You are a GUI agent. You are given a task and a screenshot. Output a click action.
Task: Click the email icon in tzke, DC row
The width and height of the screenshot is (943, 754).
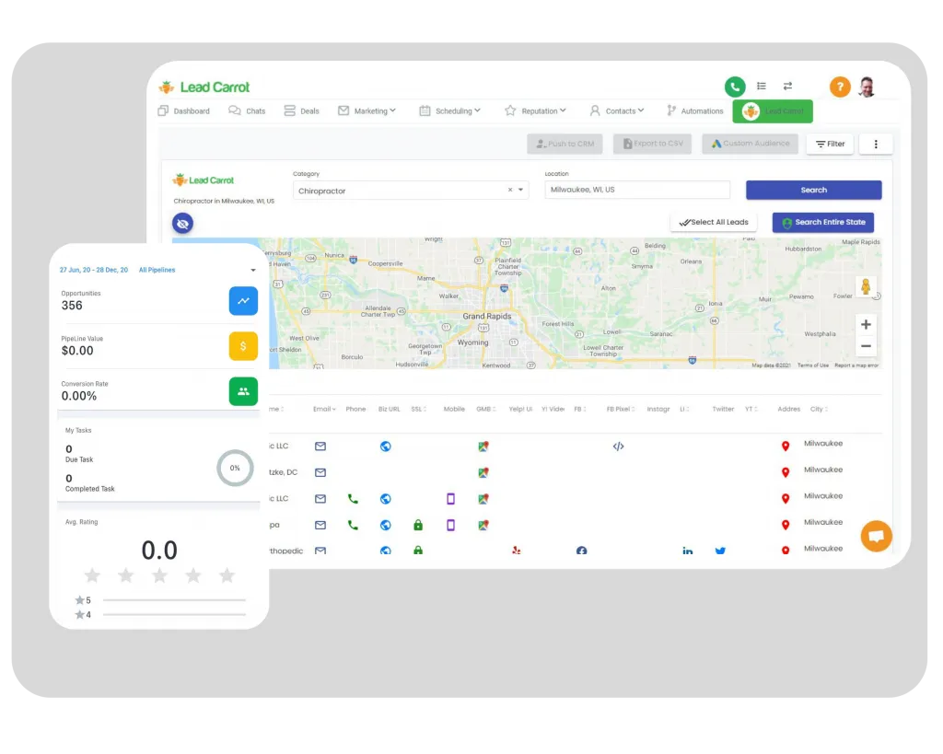pyautogui.click(x=320, y=472)
